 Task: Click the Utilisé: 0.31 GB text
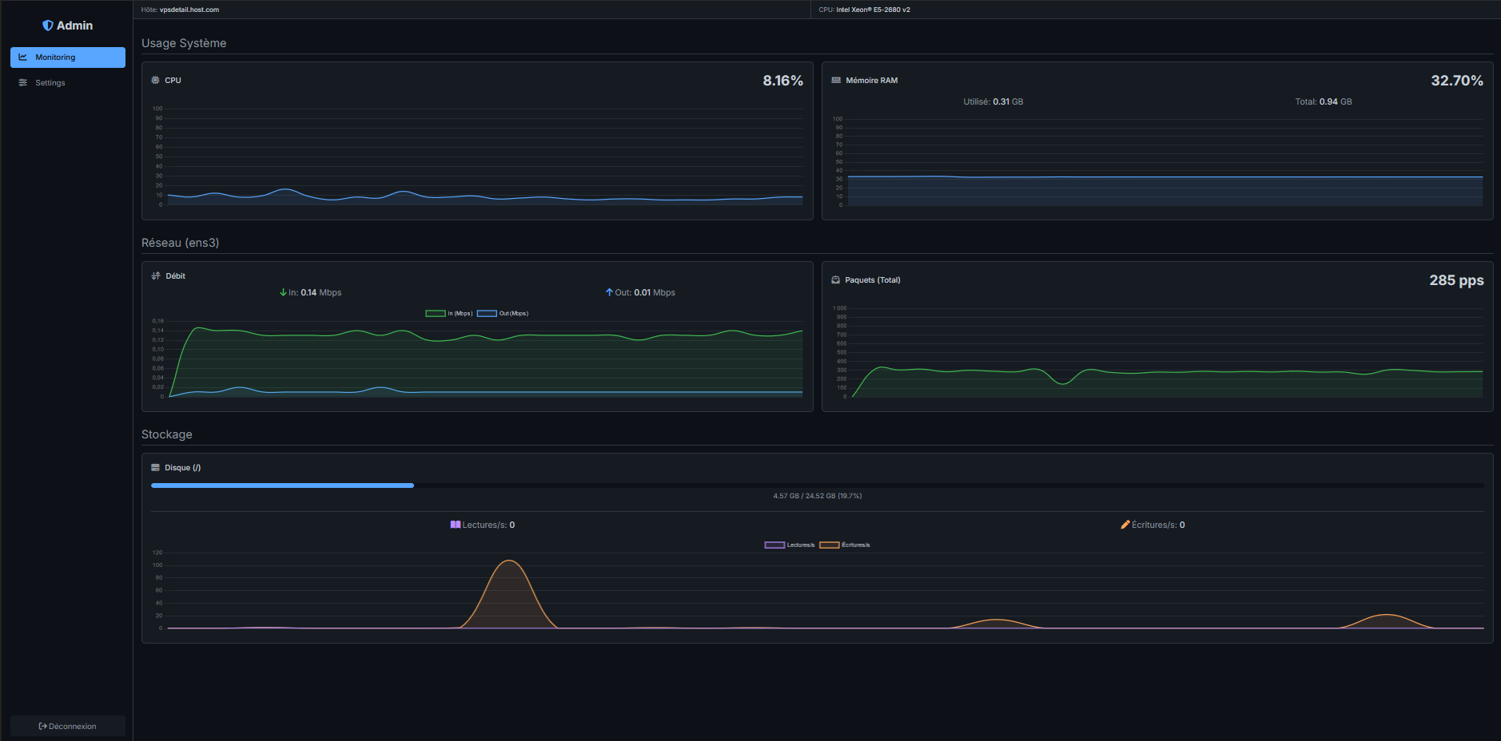pos(993,101)
